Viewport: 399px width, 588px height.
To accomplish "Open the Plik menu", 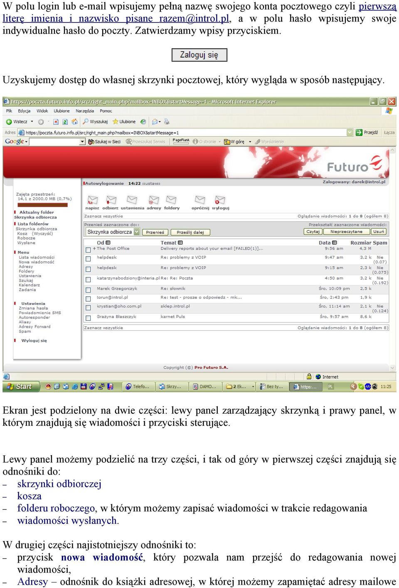I will tap(9, 111).
